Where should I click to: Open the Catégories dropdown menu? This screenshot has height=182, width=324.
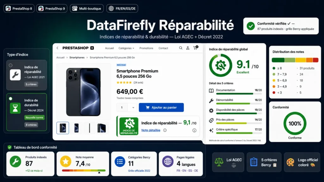(126, 48)
